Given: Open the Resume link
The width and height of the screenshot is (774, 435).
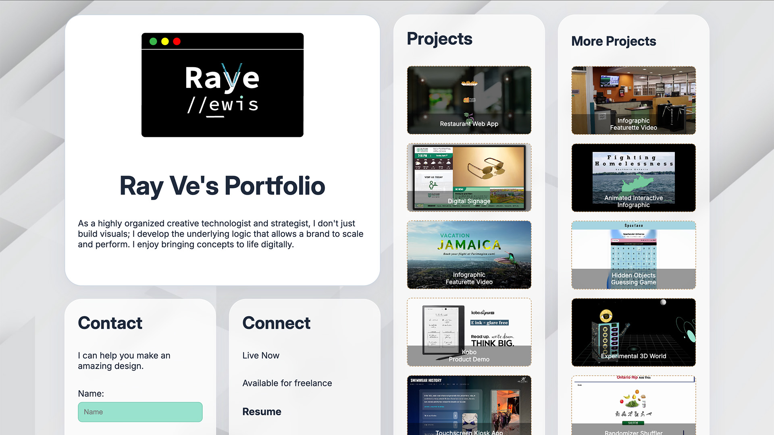Looking at the screenshot, I should point(262,412).
